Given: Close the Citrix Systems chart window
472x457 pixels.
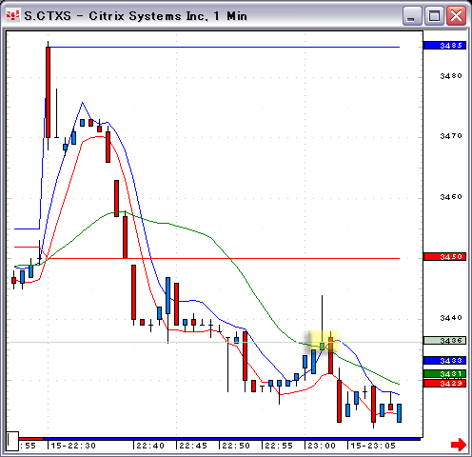Looking at the screenshot, I should (456, 15).
